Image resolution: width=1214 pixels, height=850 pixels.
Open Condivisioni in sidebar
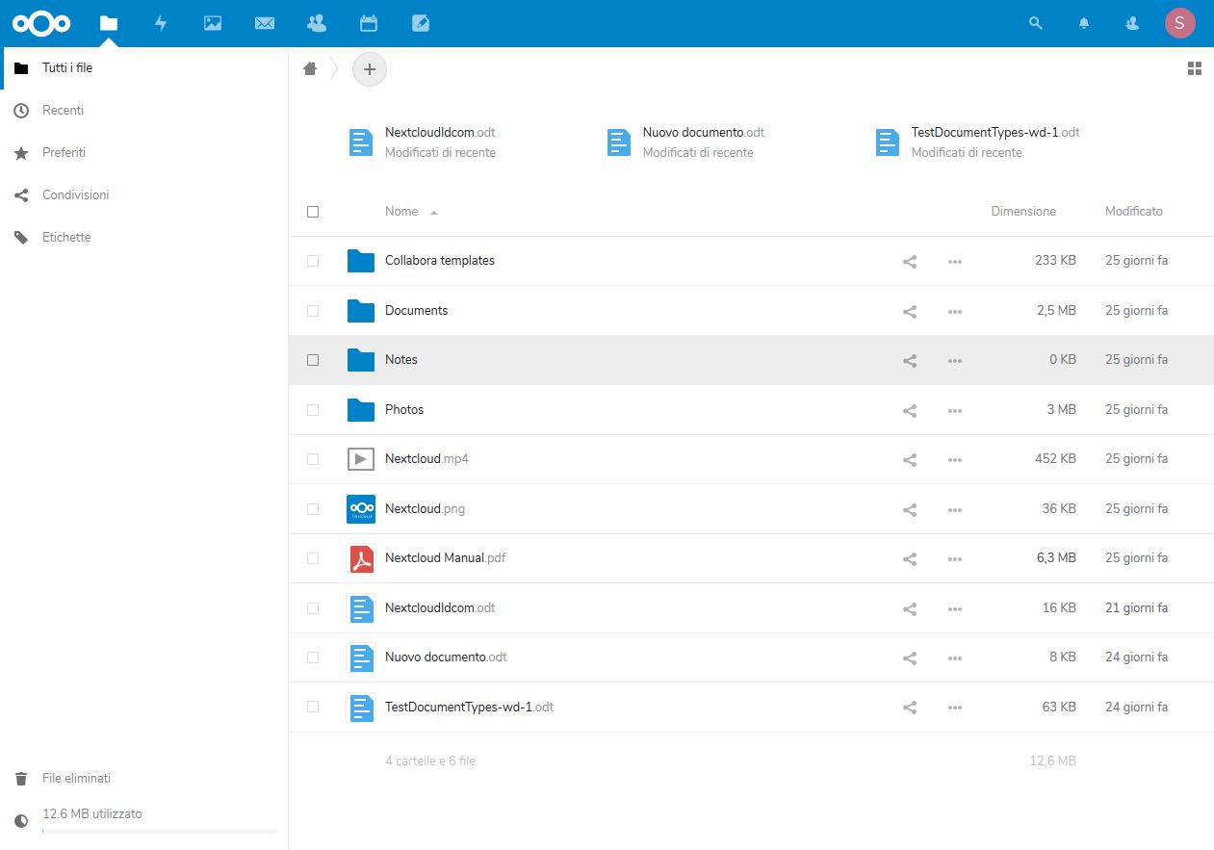144,195
